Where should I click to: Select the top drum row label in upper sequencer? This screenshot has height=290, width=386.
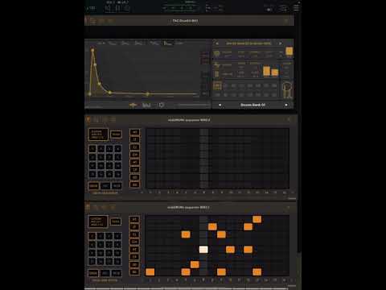click(134, 132)
